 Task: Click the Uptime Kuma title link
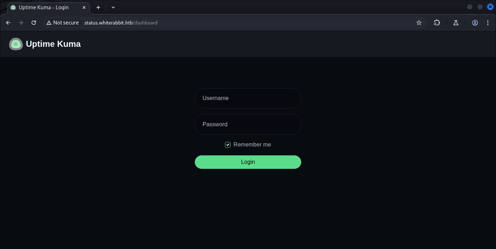[53, 44]
